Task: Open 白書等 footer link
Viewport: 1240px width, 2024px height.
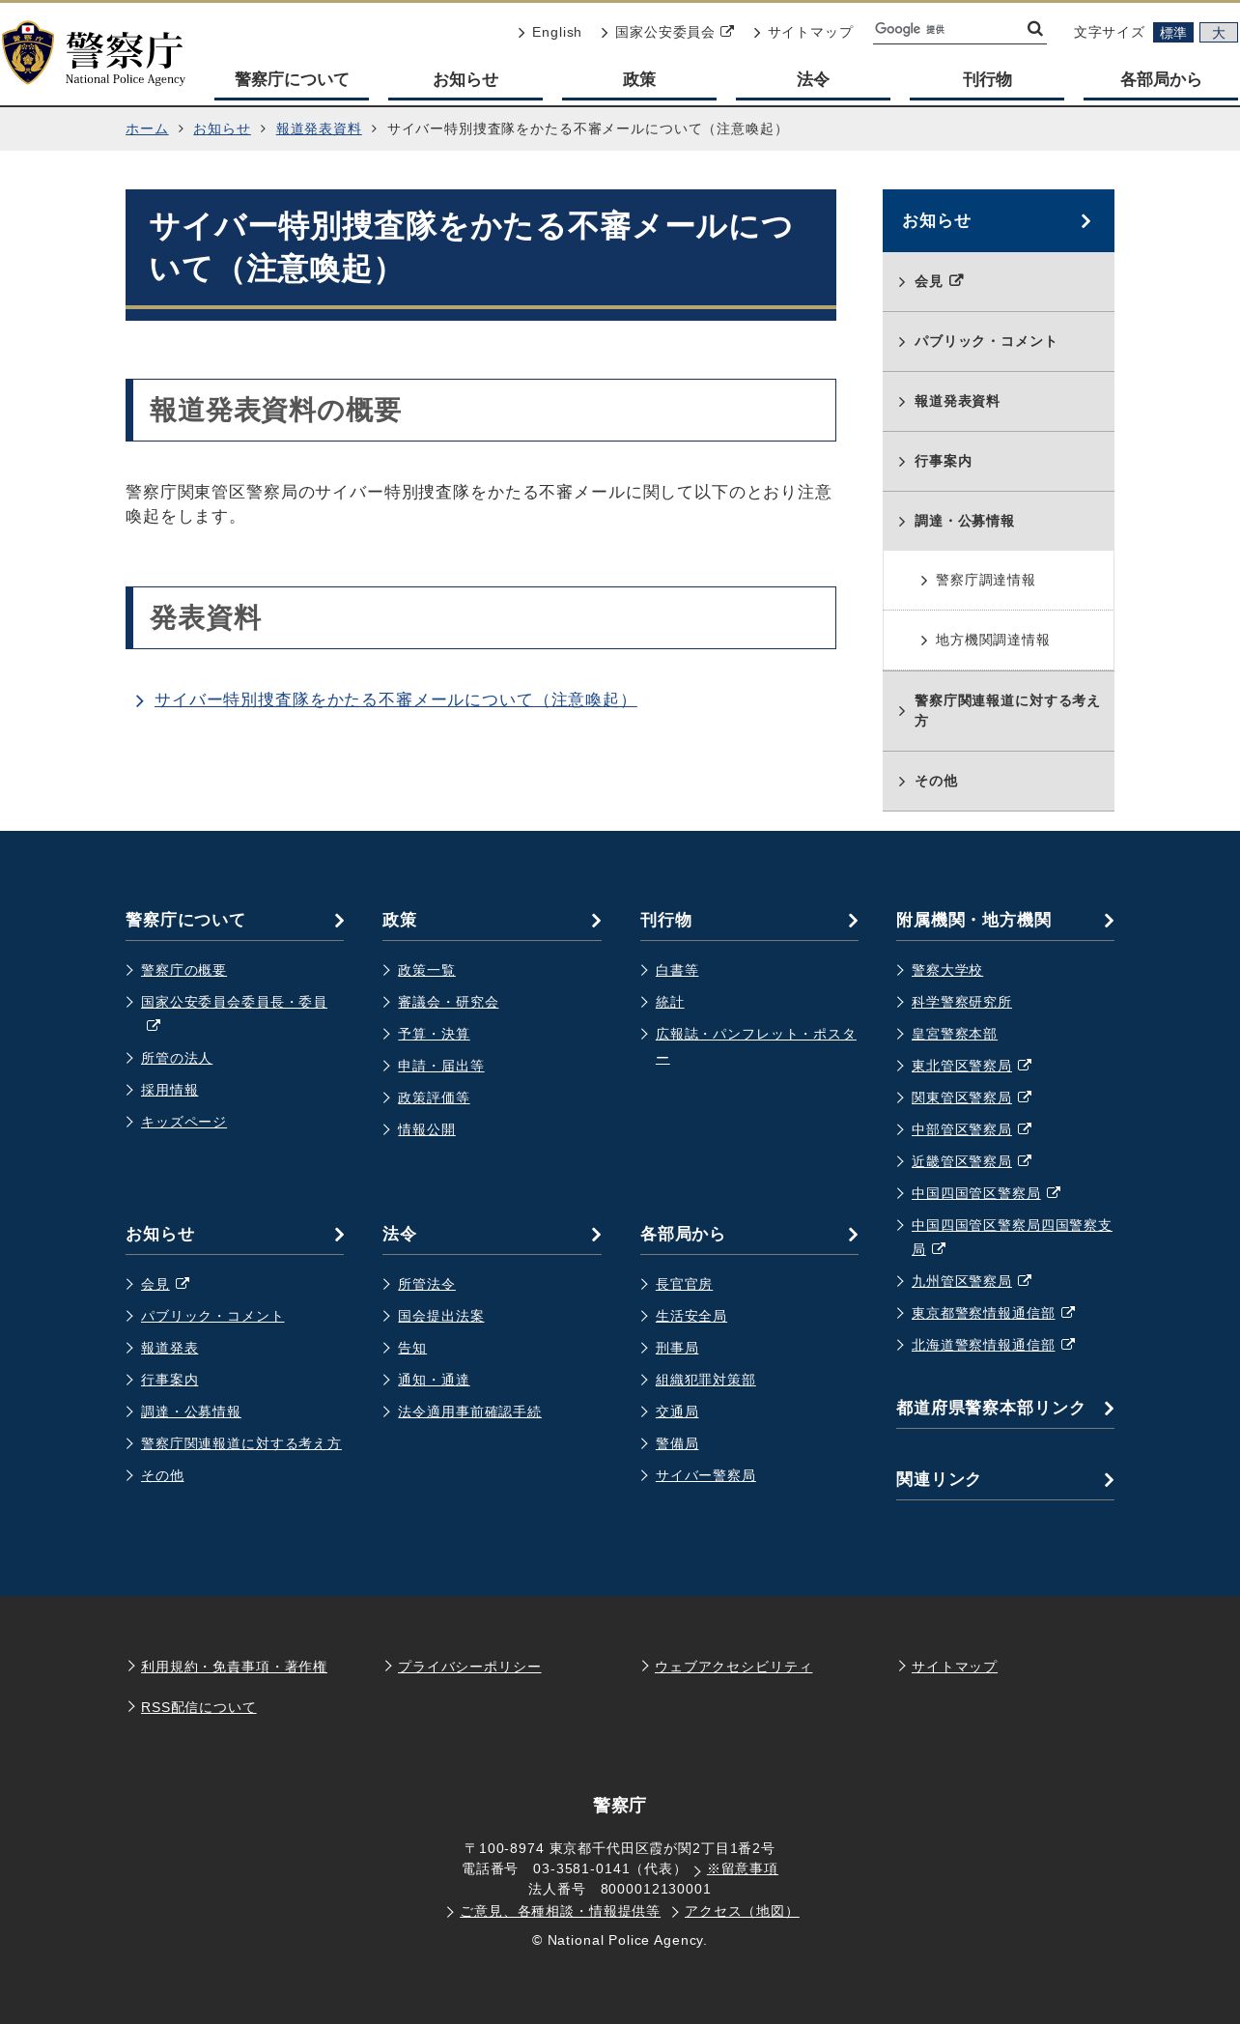Action: coord(677,971)
